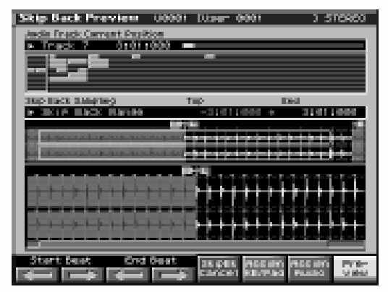
Task: Select the End point value field
Action: click(329, 113)
